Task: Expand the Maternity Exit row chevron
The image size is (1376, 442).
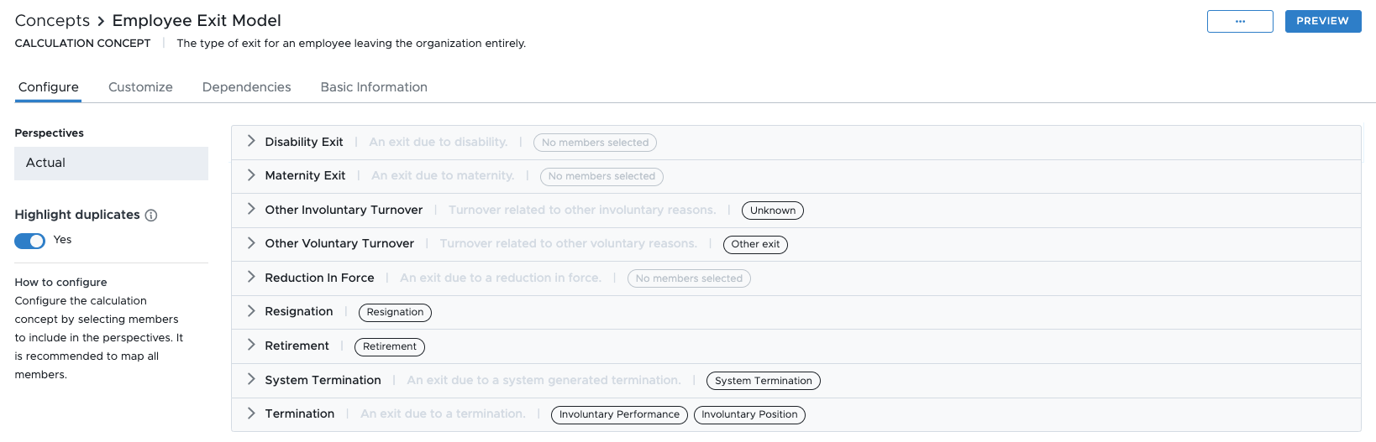Action: 251,175
